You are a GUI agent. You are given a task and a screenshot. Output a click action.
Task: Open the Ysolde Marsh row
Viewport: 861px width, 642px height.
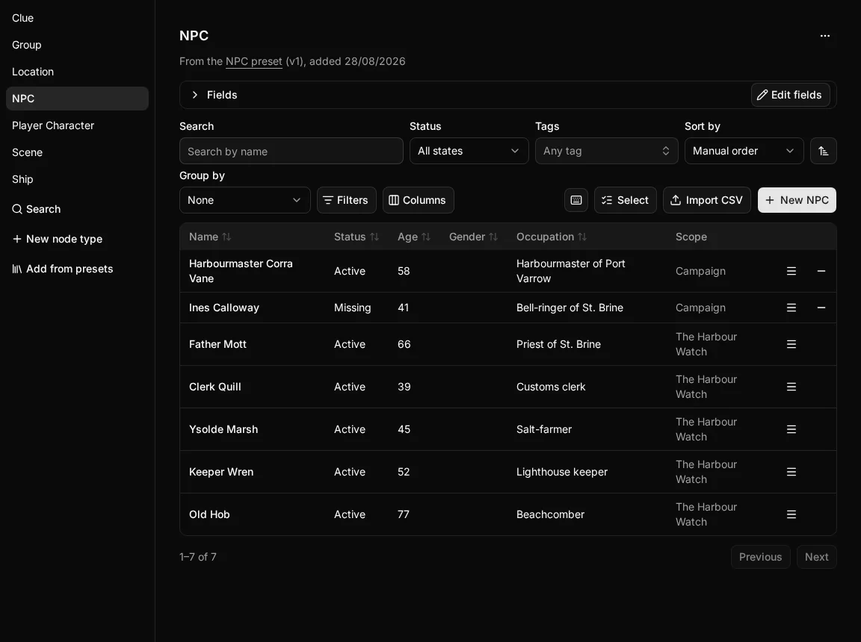pos(508,429)
